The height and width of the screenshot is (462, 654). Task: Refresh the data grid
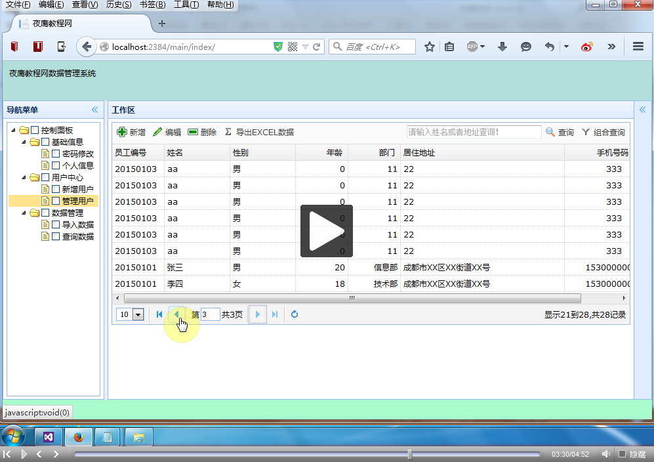(x=295, y=314)
